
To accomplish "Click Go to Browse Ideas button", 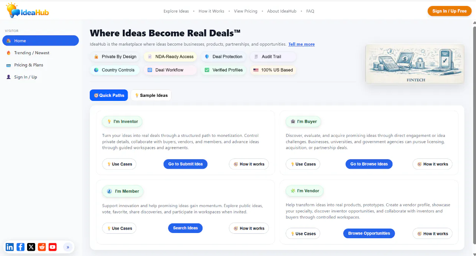I will tap(369, 164).
